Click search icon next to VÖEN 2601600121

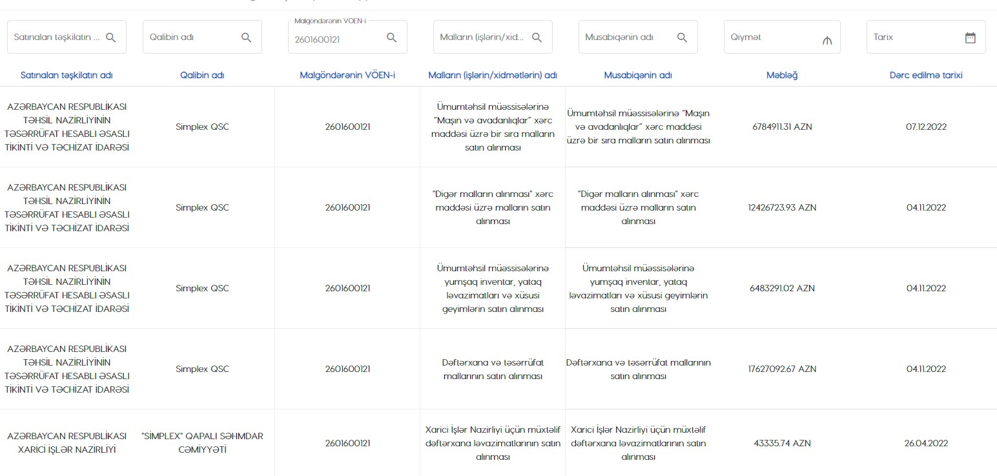click(391, 37)
